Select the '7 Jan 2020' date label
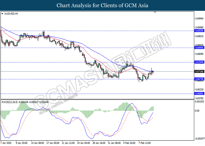The image size is (205, 146). pos(7,143)
